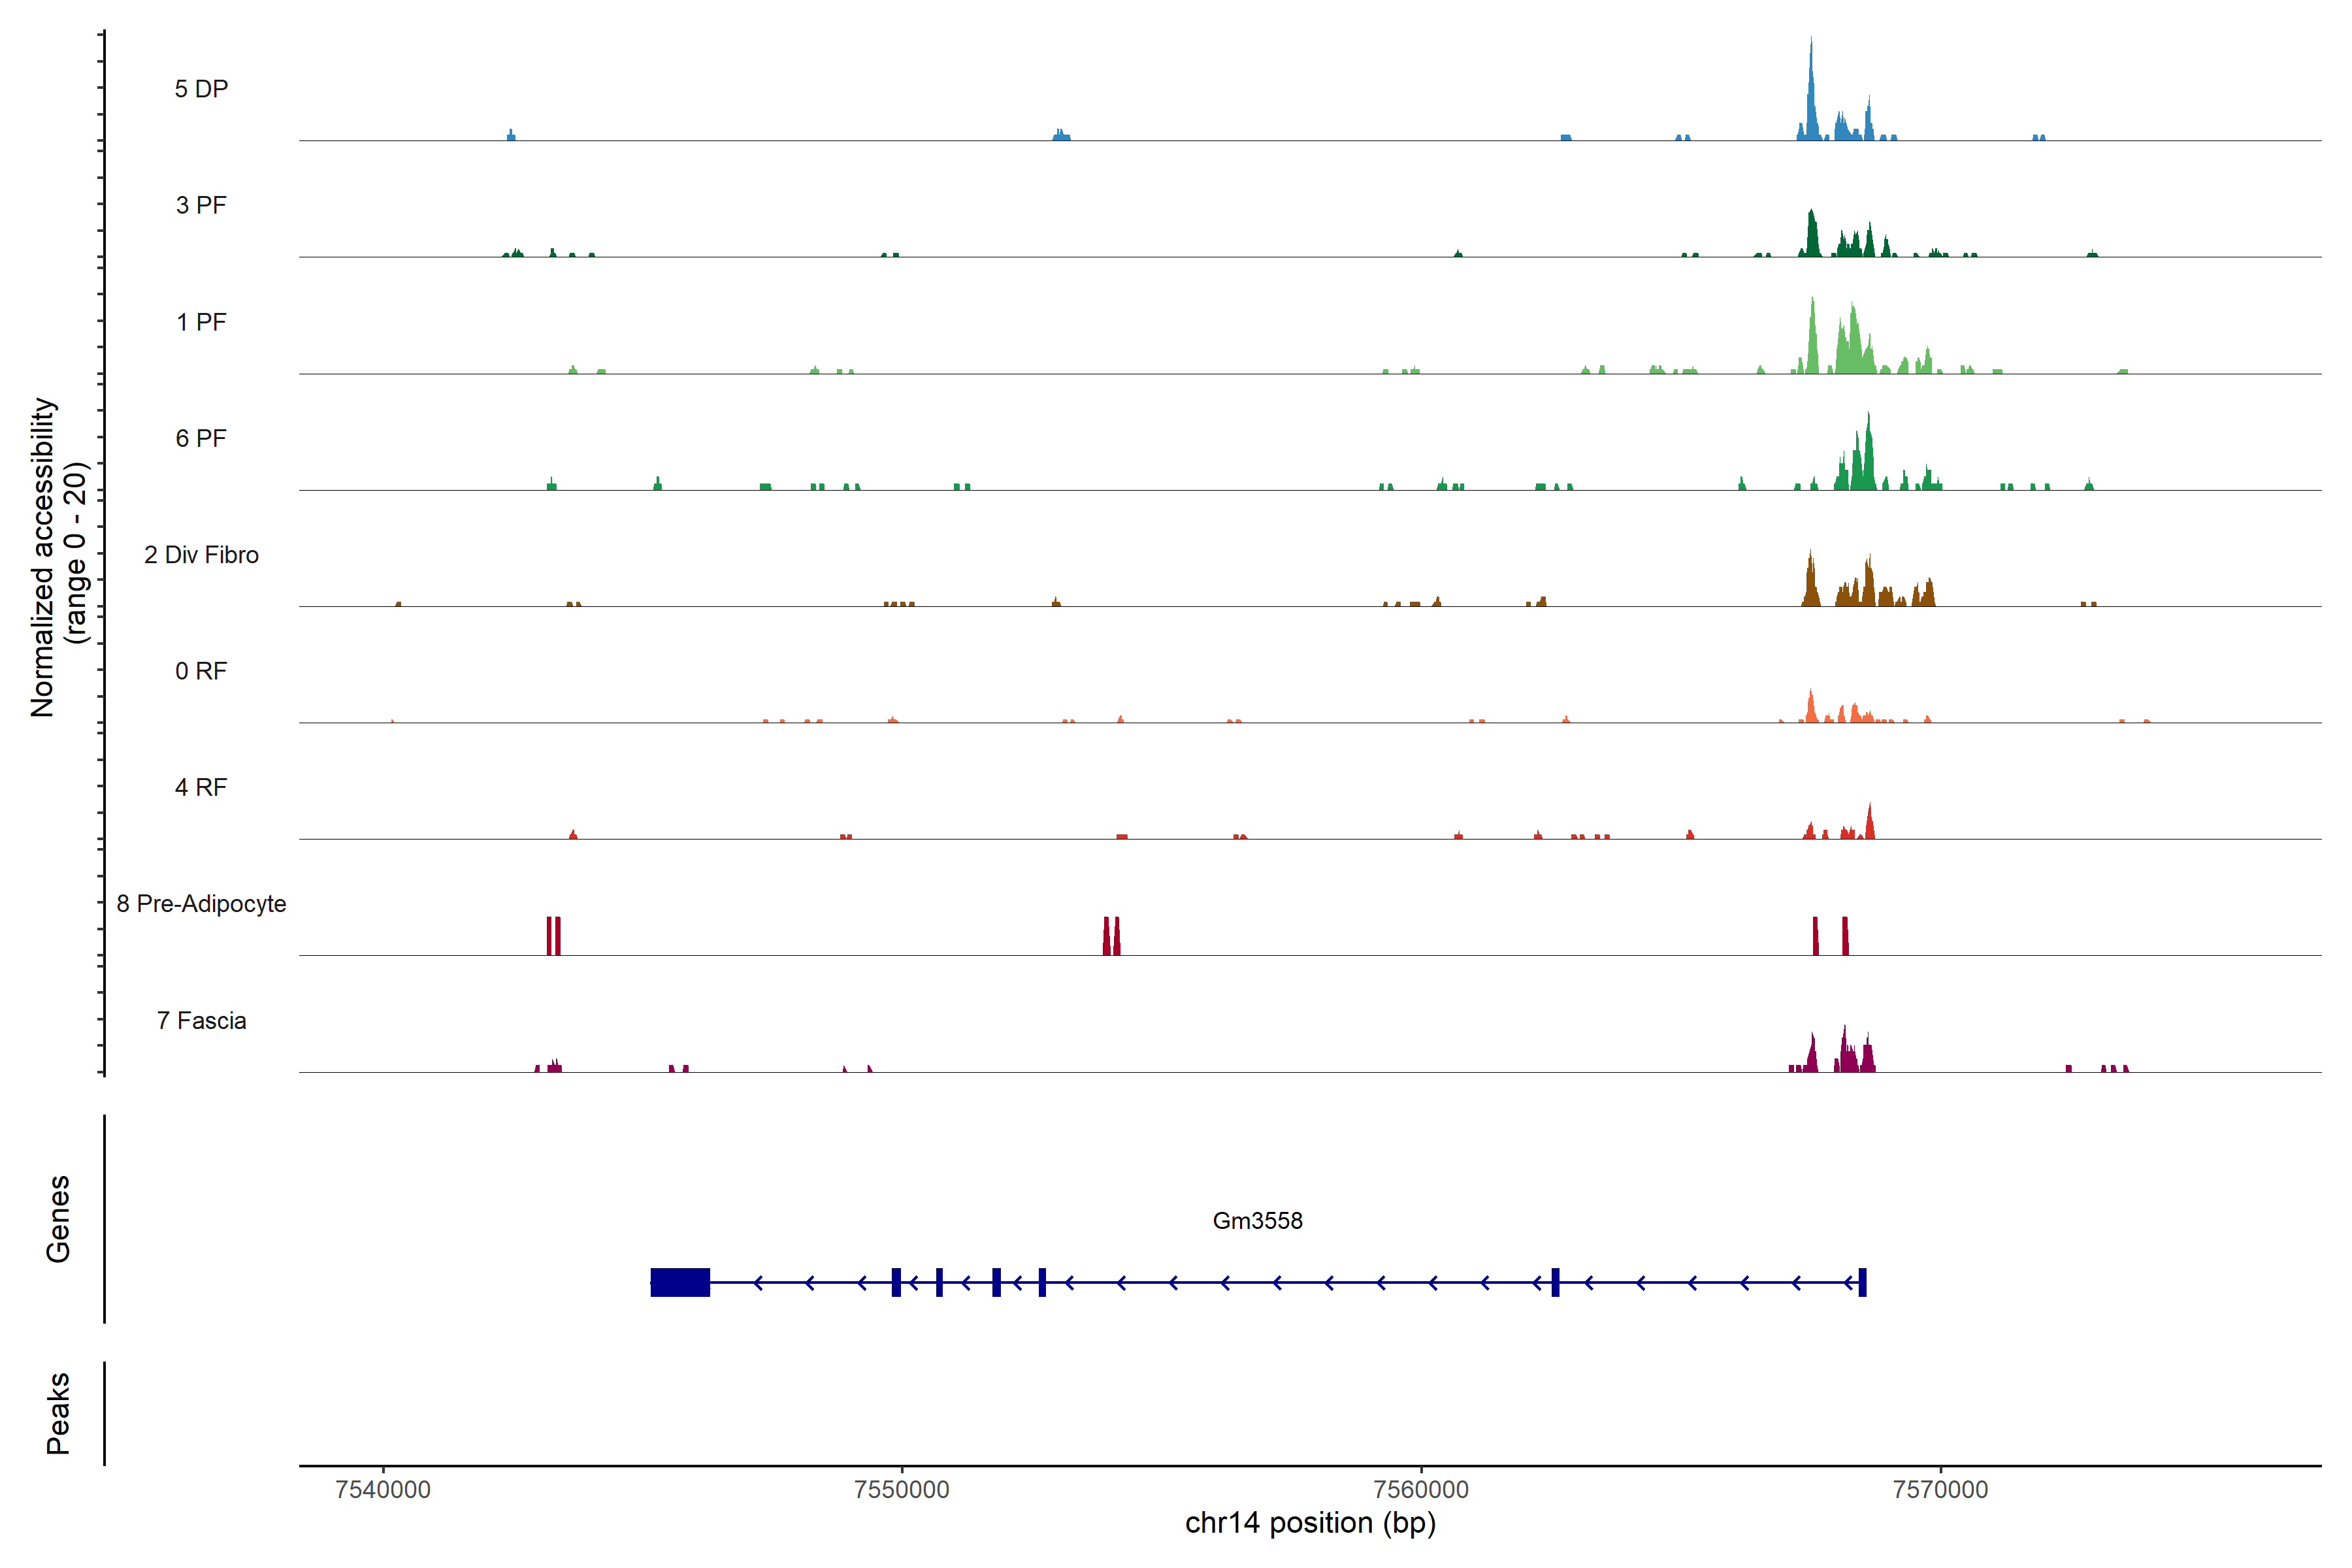Click the 7570000 axis tick label
Viewport: 2352px width, 1568px height.
pyautogui.click(x=1940, y=1490)
